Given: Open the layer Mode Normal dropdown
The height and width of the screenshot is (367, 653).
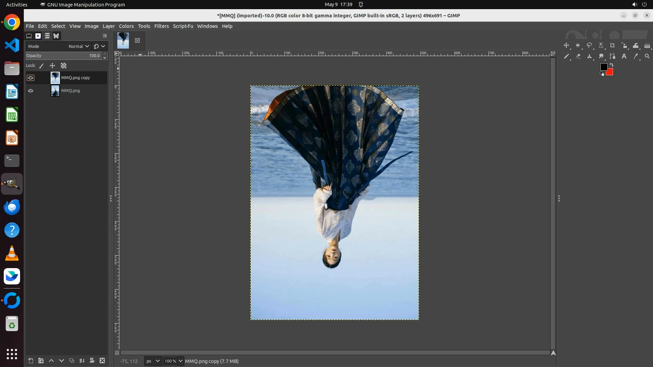Looking at the screenshot, I should tap(79, 46).
